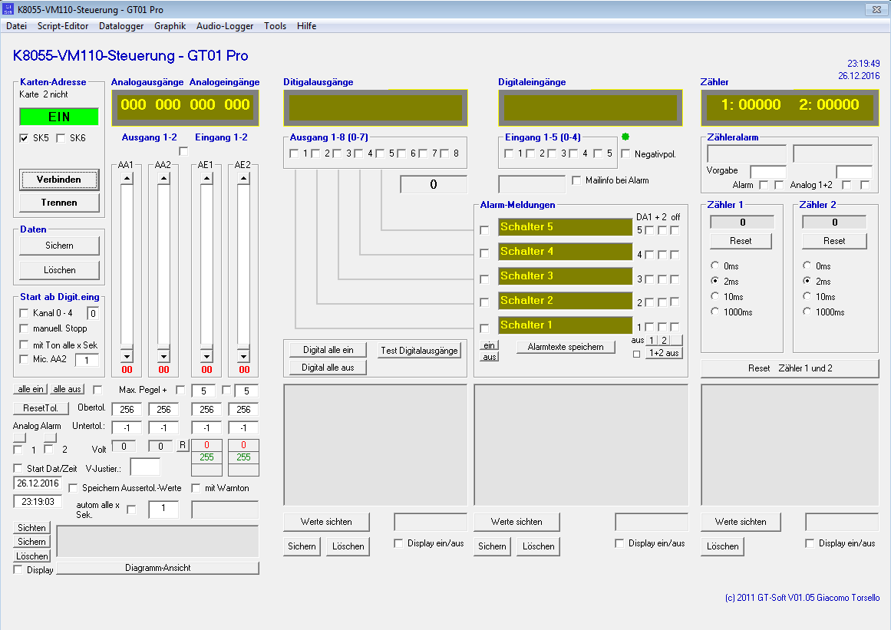Click the Sichern button under Daten

click(x=59, y=246)
